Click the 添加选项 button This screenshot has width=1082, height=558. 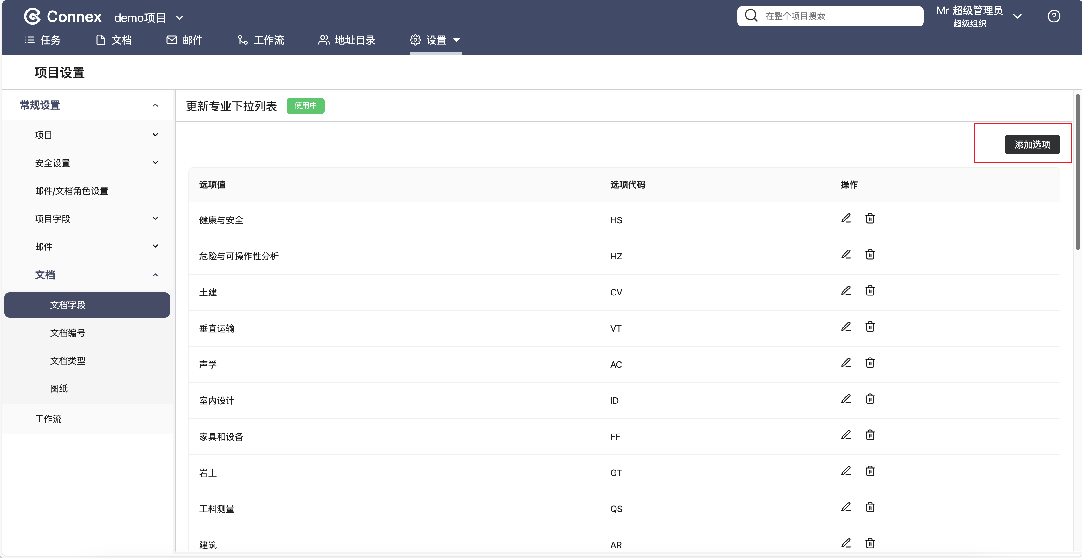1032,144
